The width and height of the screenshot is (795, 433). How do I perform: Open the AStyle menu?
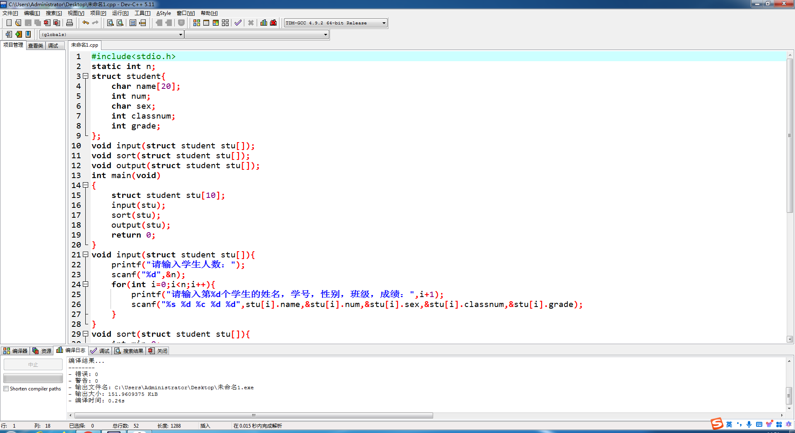[x=164, y=13]
